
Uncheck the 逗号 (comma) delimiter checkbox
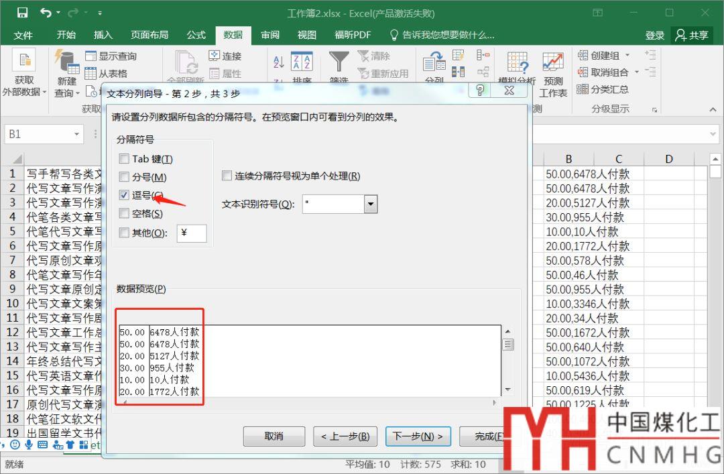[124, 194]
